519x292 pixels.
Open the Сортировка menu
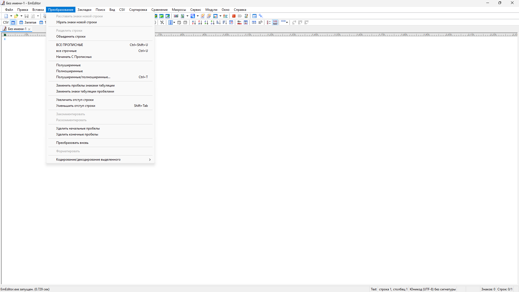(x=138, y=10)
